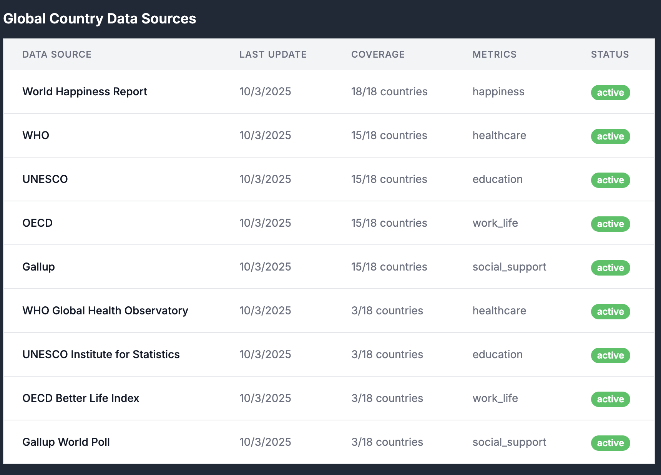The image size is (661, 475).
Task: Click the active status badge for WHO
Action: click(x=610, y=136)
